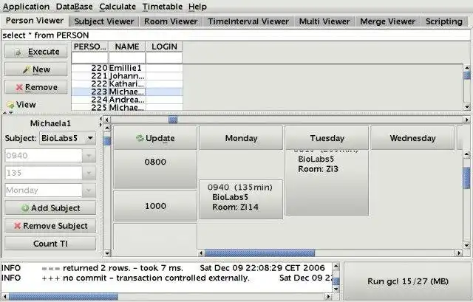Open the DataBase menu
This screenshot has height=302, width=473.
(74, 7)
